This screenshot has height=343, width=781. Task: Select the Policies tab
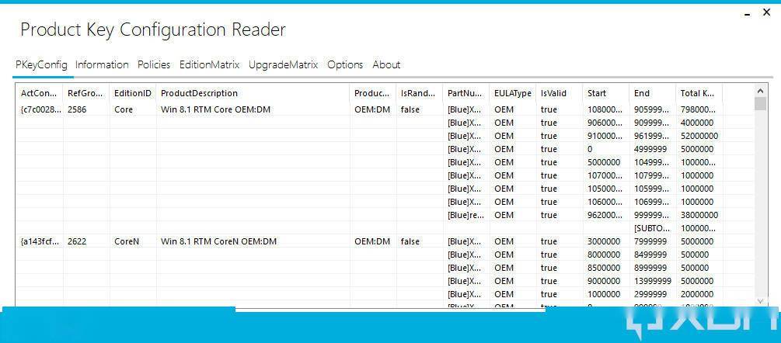(x=154, y=65)
